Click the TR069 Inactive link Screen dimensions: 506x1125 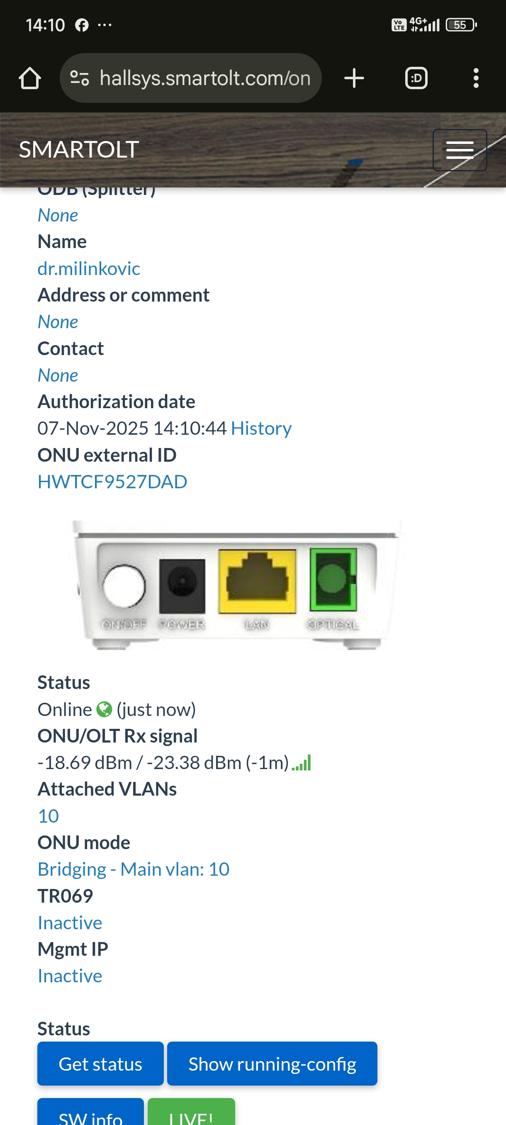click(x=70, y=923)
